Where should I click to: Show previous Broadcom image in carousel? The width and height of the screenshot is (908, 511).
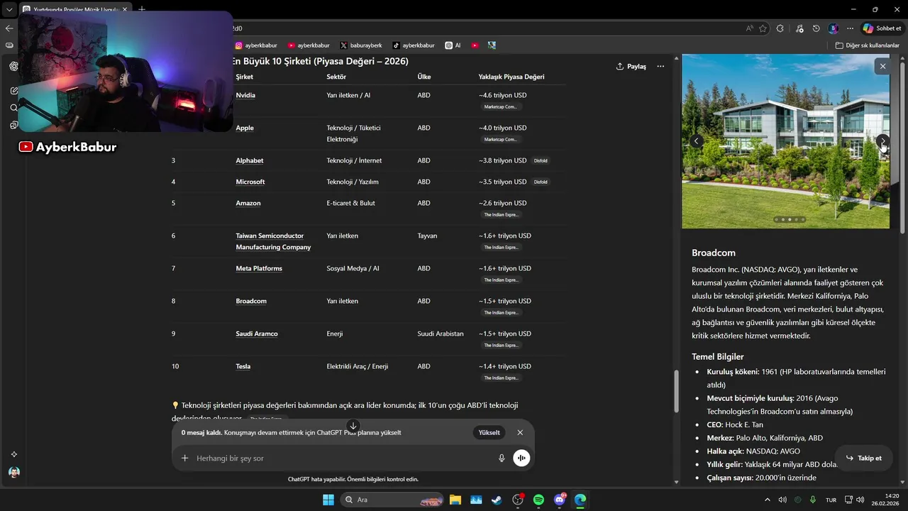click(x=697, y=141)
